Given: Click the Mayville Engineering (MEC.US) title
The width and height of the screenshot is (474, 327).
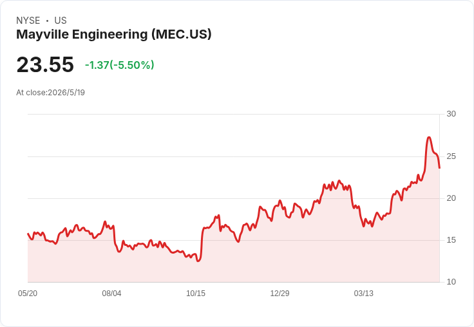Looking at the screenshot, I should tap(113, 34).
